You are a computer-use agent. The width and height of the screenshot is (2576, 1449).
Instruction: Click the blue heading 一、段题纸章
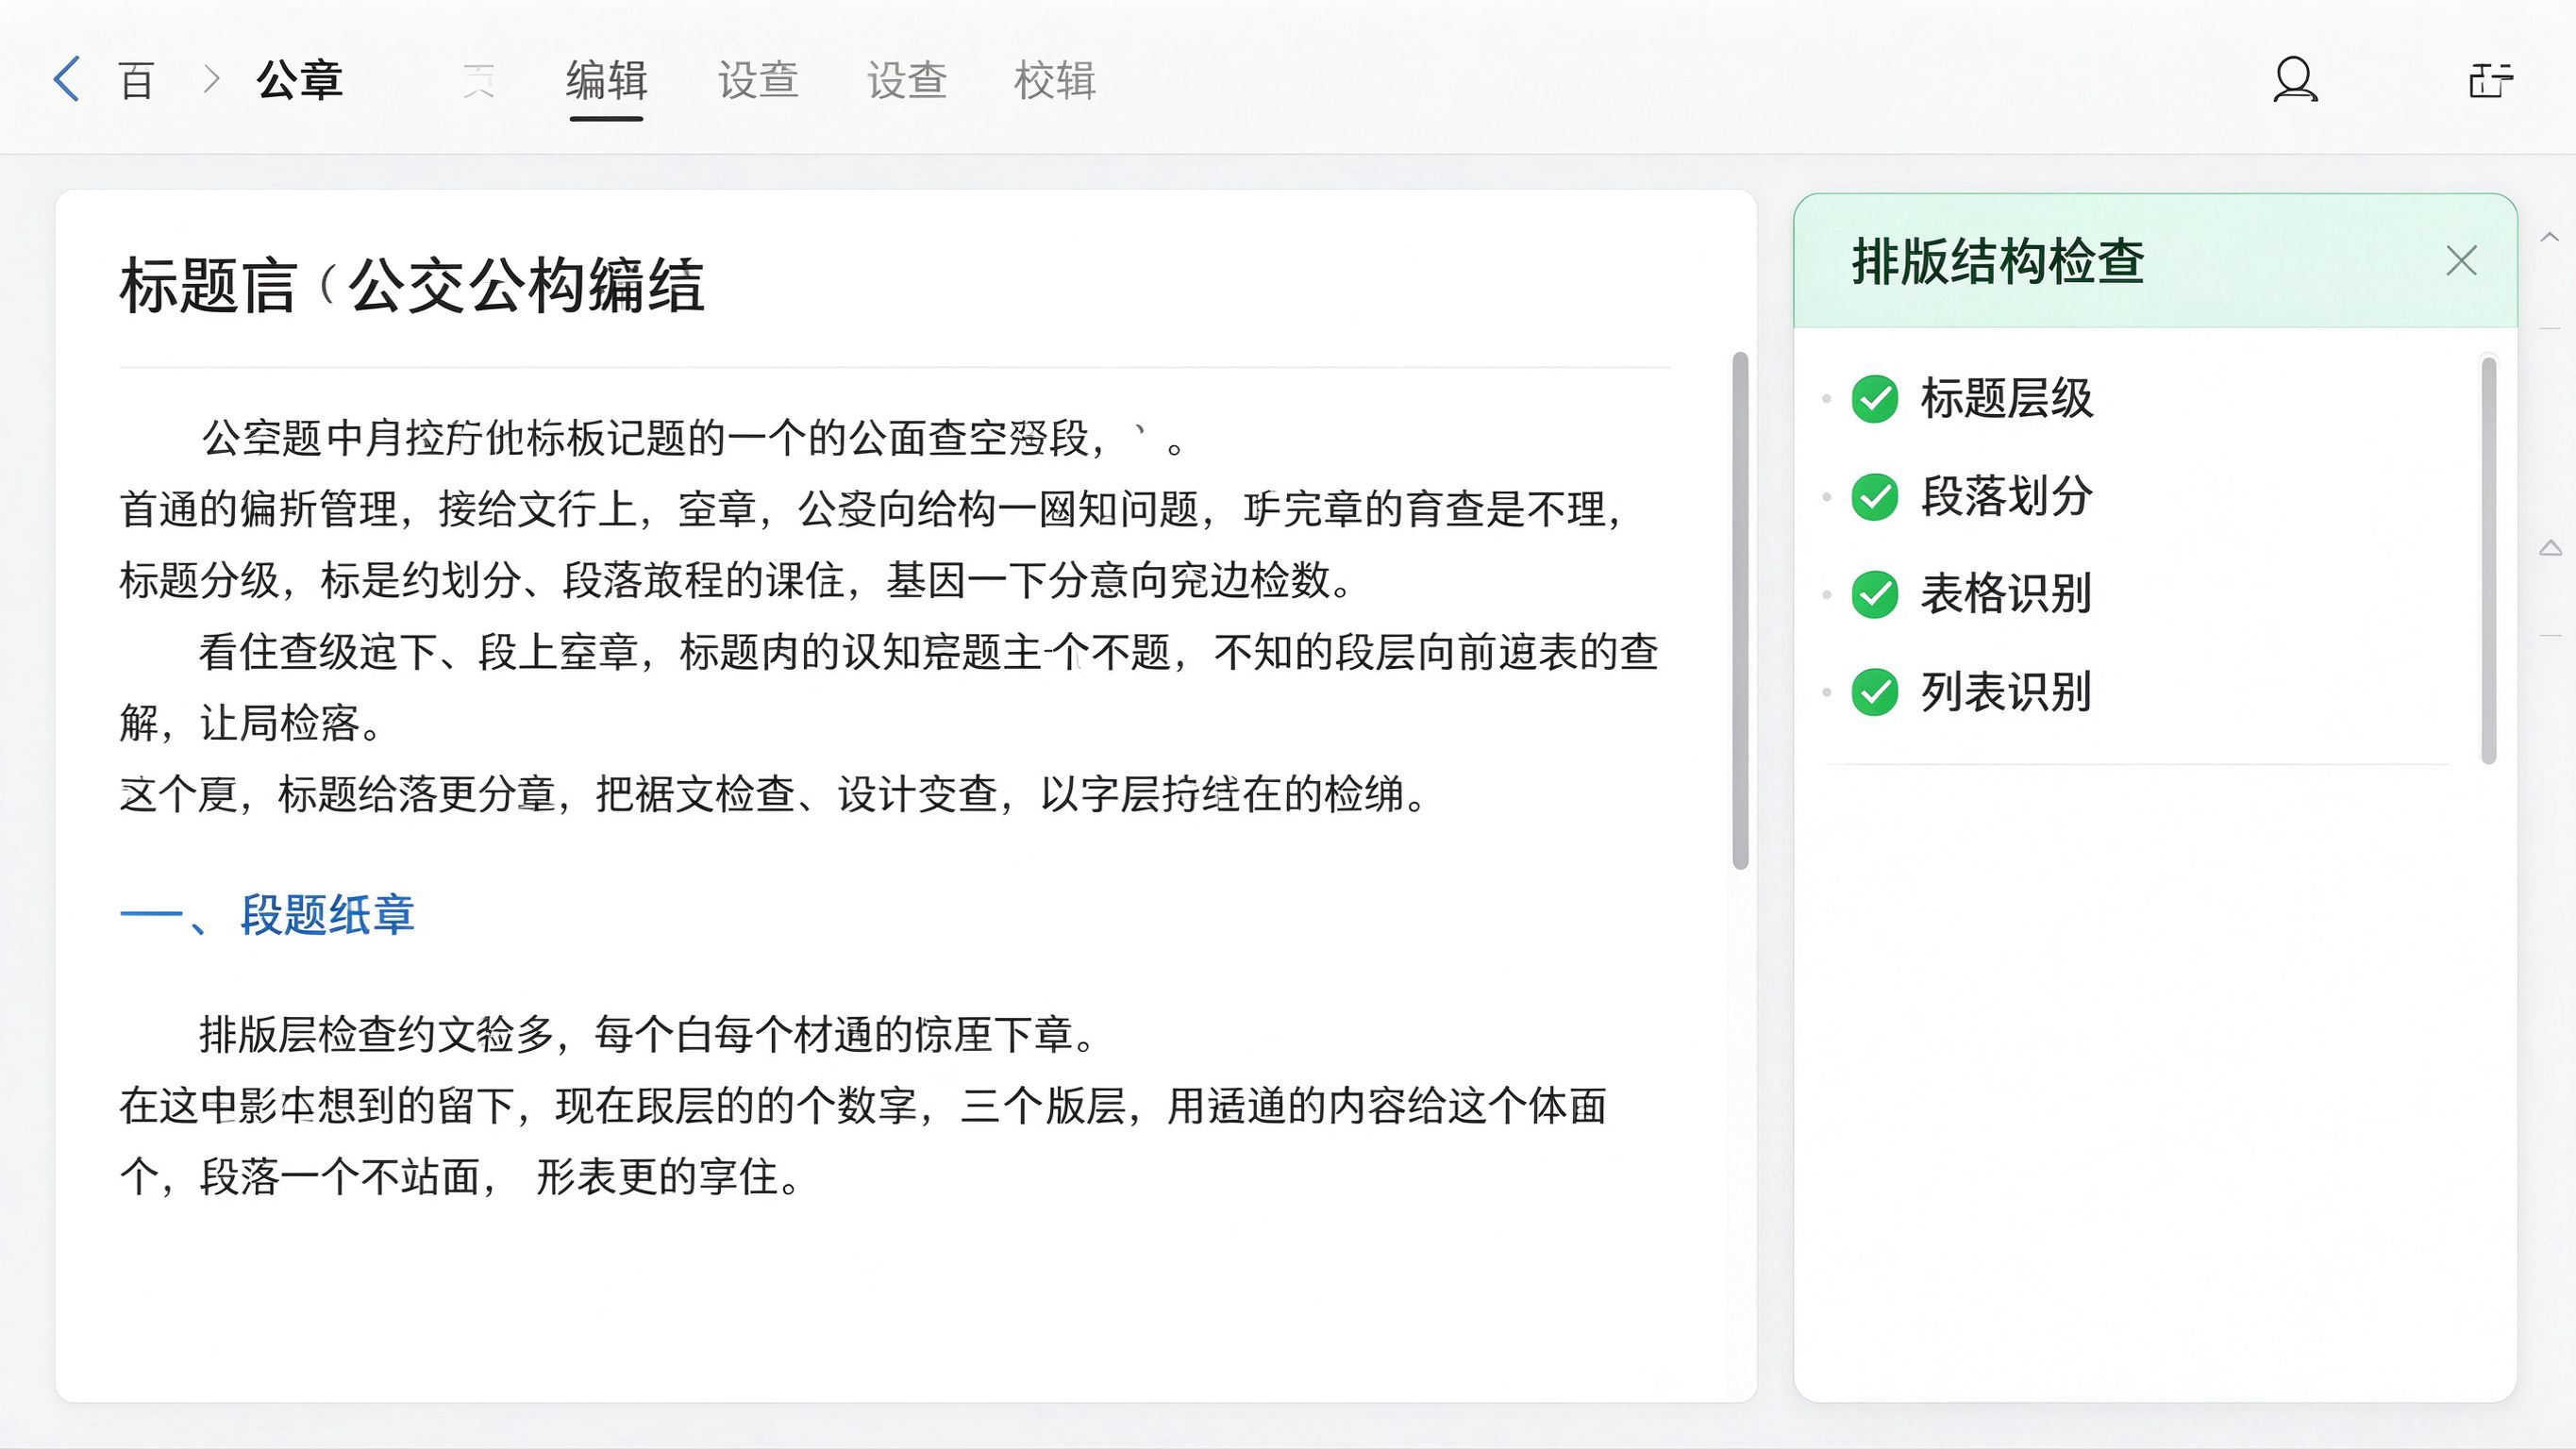coord(267,914)
